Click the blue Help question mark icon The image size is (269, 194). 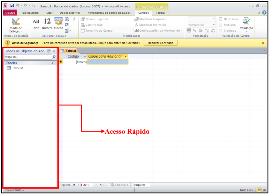[x=264, y=13]
